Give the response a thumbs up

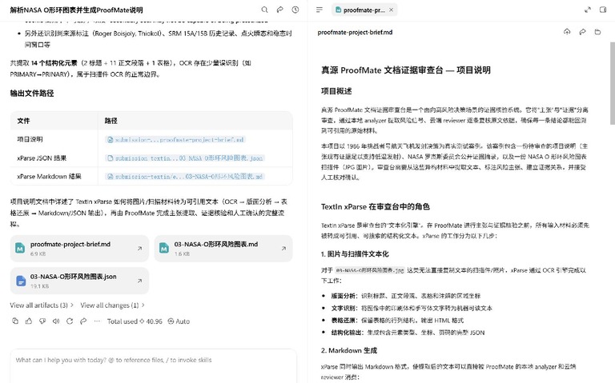pyautogui.click(x=29, y=321)
